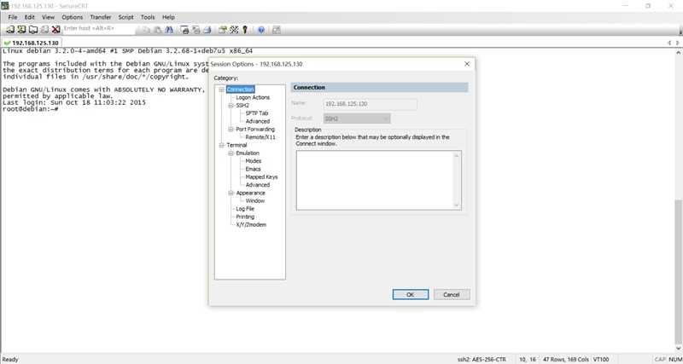Collapse the Appearance tree node

(x=231, y=193)
